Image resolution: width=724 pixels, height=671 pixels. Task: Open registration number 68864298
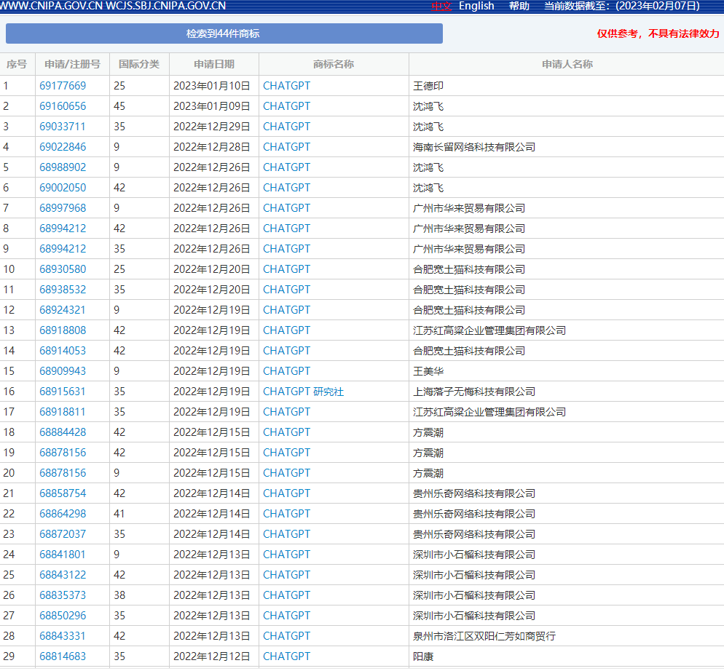pos(63,514)
